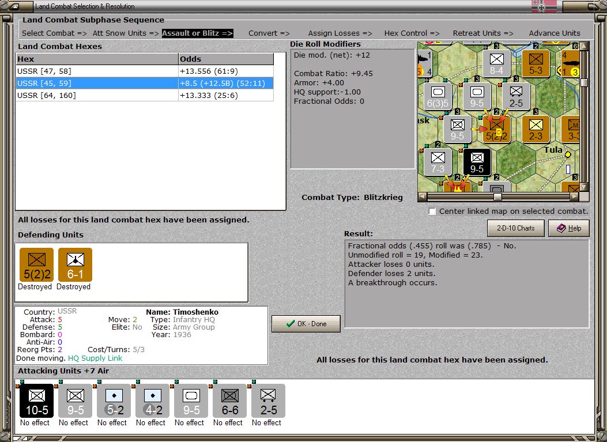Open the 2-D-10 Charts
Screen dimensions: 607x442
click(x=516, y=228)
